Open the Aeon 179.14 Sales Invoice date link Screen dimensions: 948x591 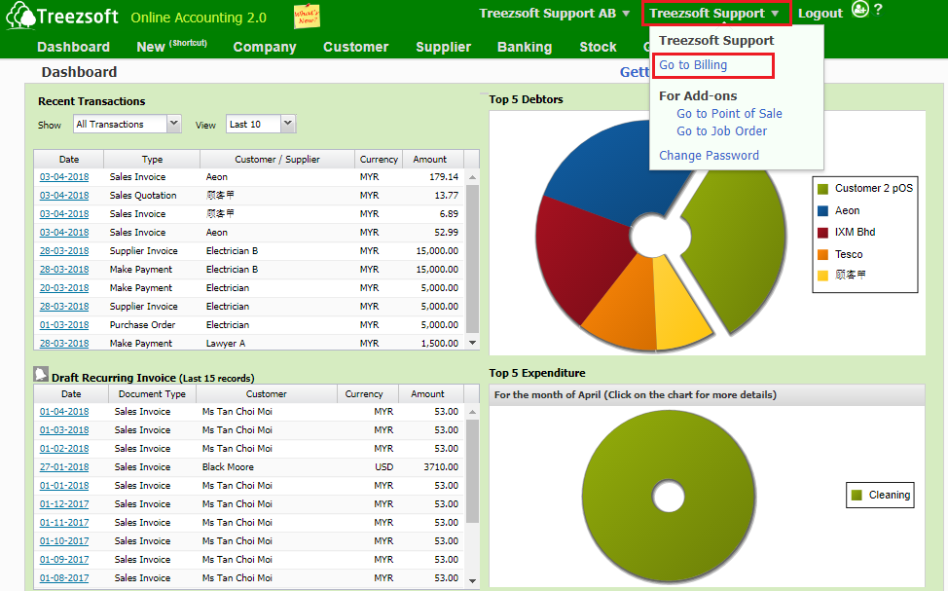64,177
